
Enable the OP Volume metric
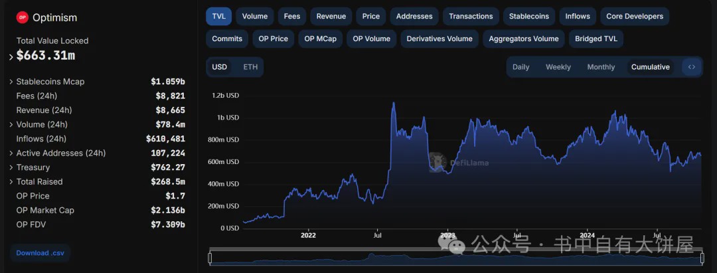pos(372,39)
